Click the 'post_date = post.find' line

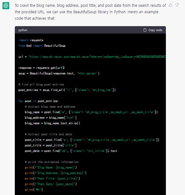coord(71,151)
